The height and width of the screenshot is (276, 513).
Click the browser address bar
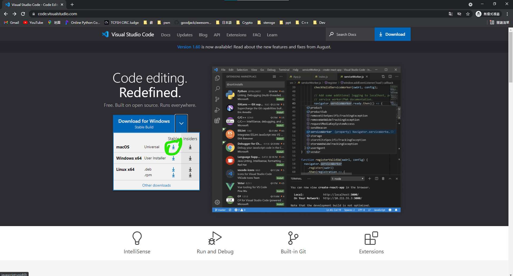(x=238, y=14)
